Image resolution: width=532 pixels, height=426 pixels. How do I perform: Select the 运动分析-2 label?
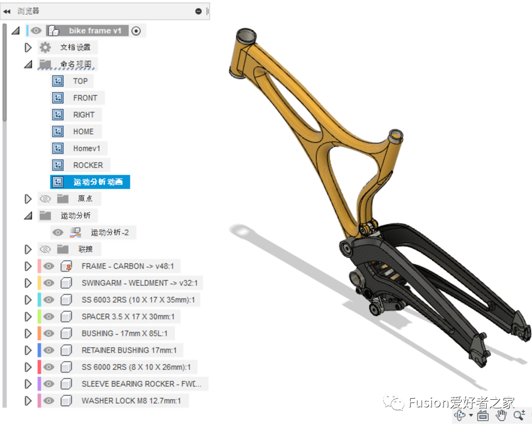pos(110,232)
